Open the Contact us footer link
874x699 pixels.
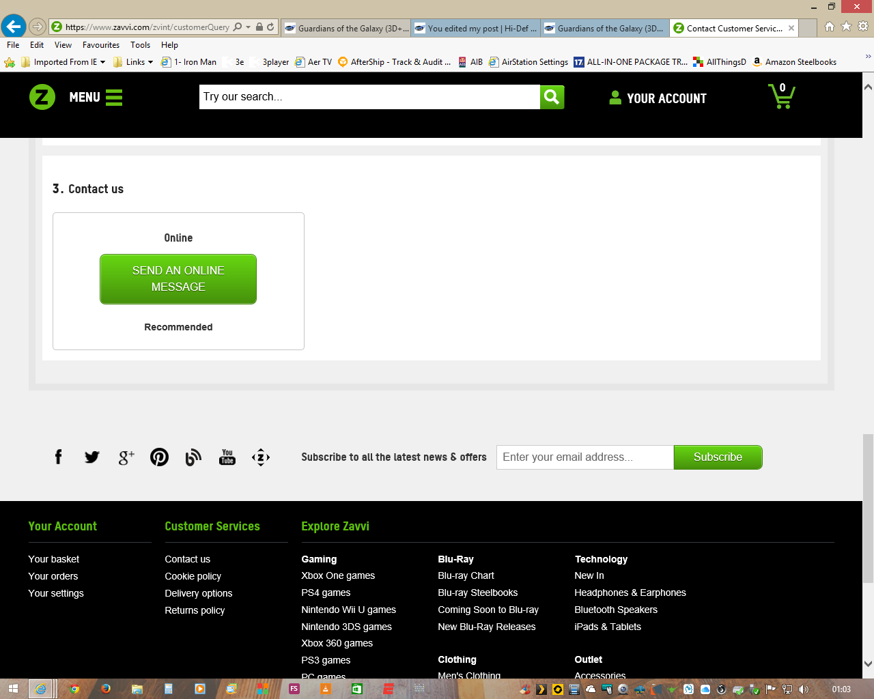pos(187,559)
